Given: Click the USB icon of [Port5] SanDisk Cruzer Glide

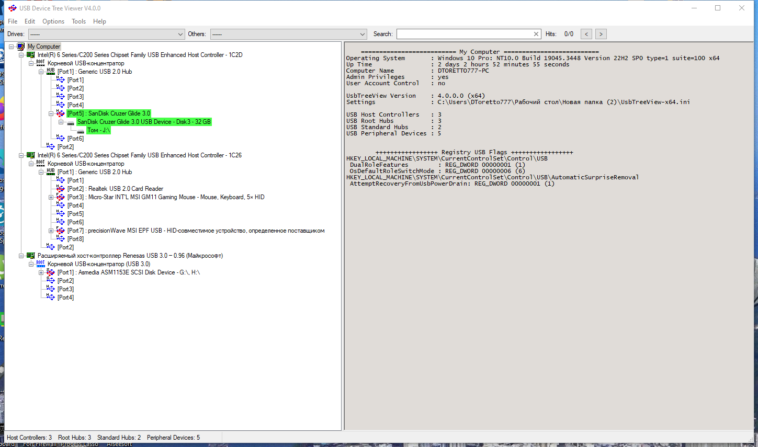Looking at the screenshot, I should pyautogui.click(x=61, y=113).
